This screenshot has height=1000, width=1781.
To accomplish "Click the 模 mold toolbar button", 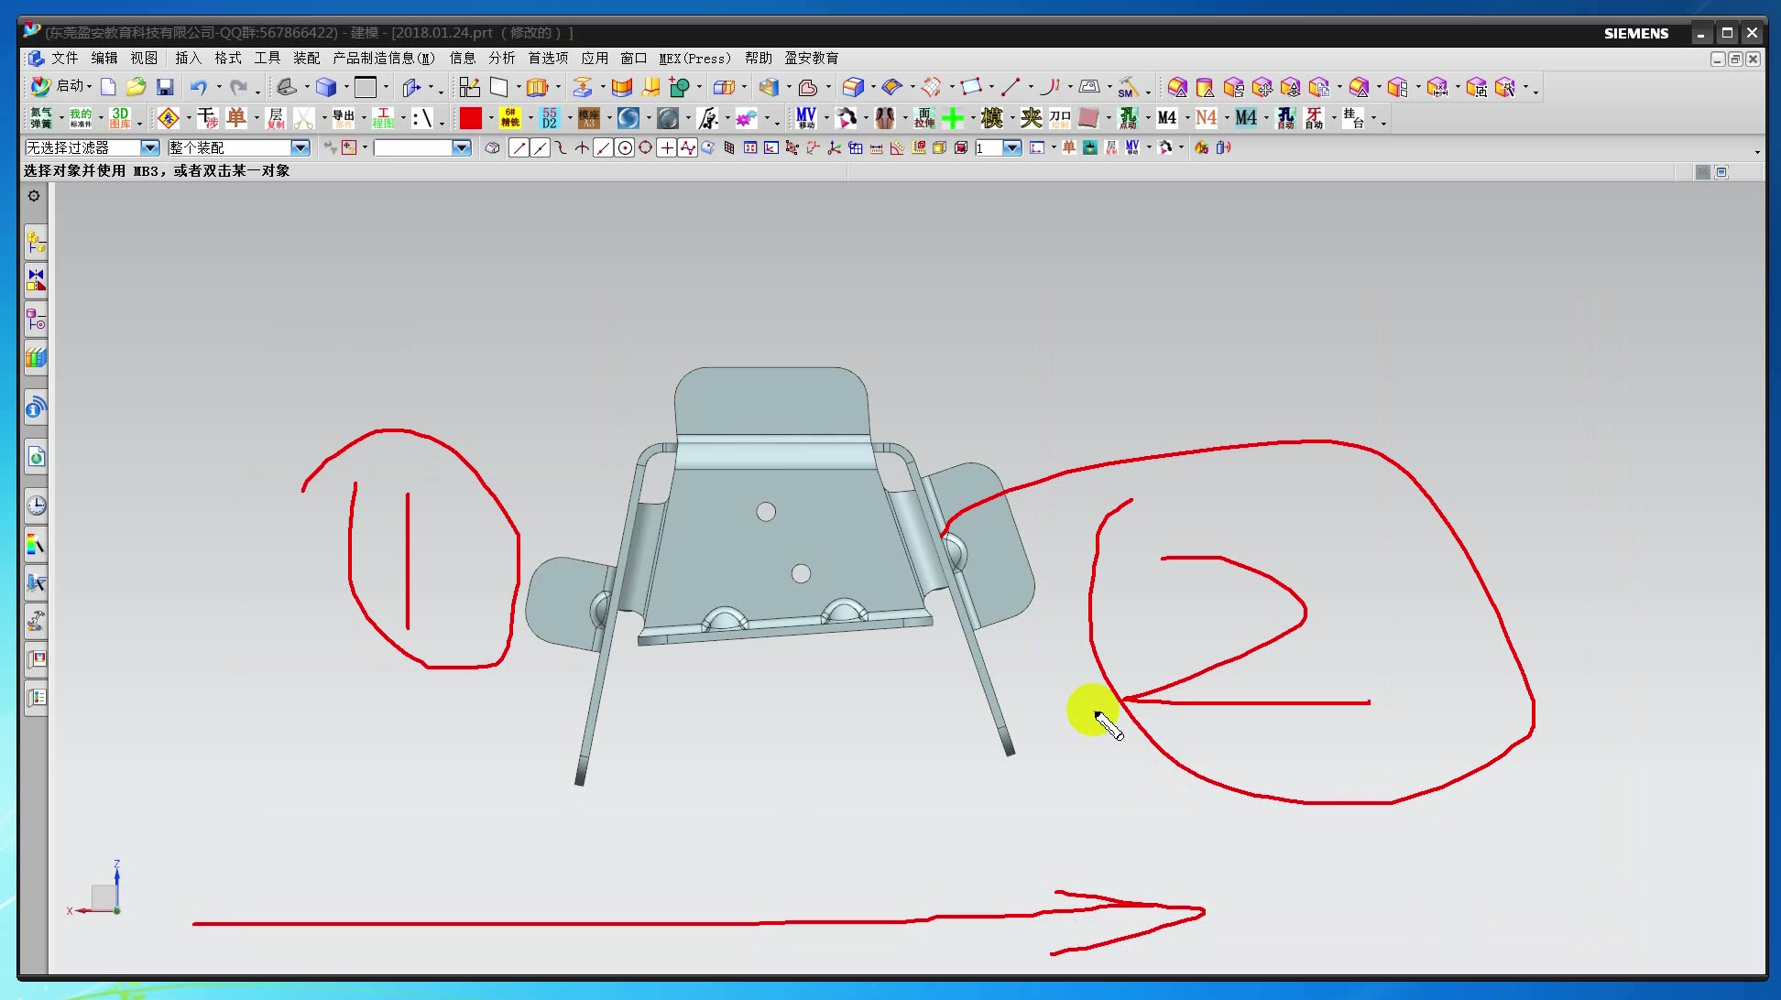I will tap(991, 118).
